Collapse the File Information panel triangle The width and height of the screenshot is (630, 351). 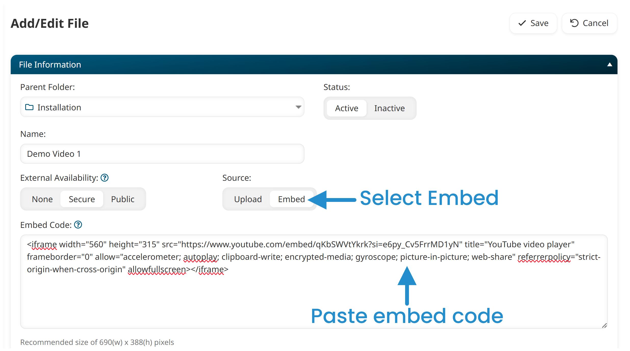[x=610, y=64]
